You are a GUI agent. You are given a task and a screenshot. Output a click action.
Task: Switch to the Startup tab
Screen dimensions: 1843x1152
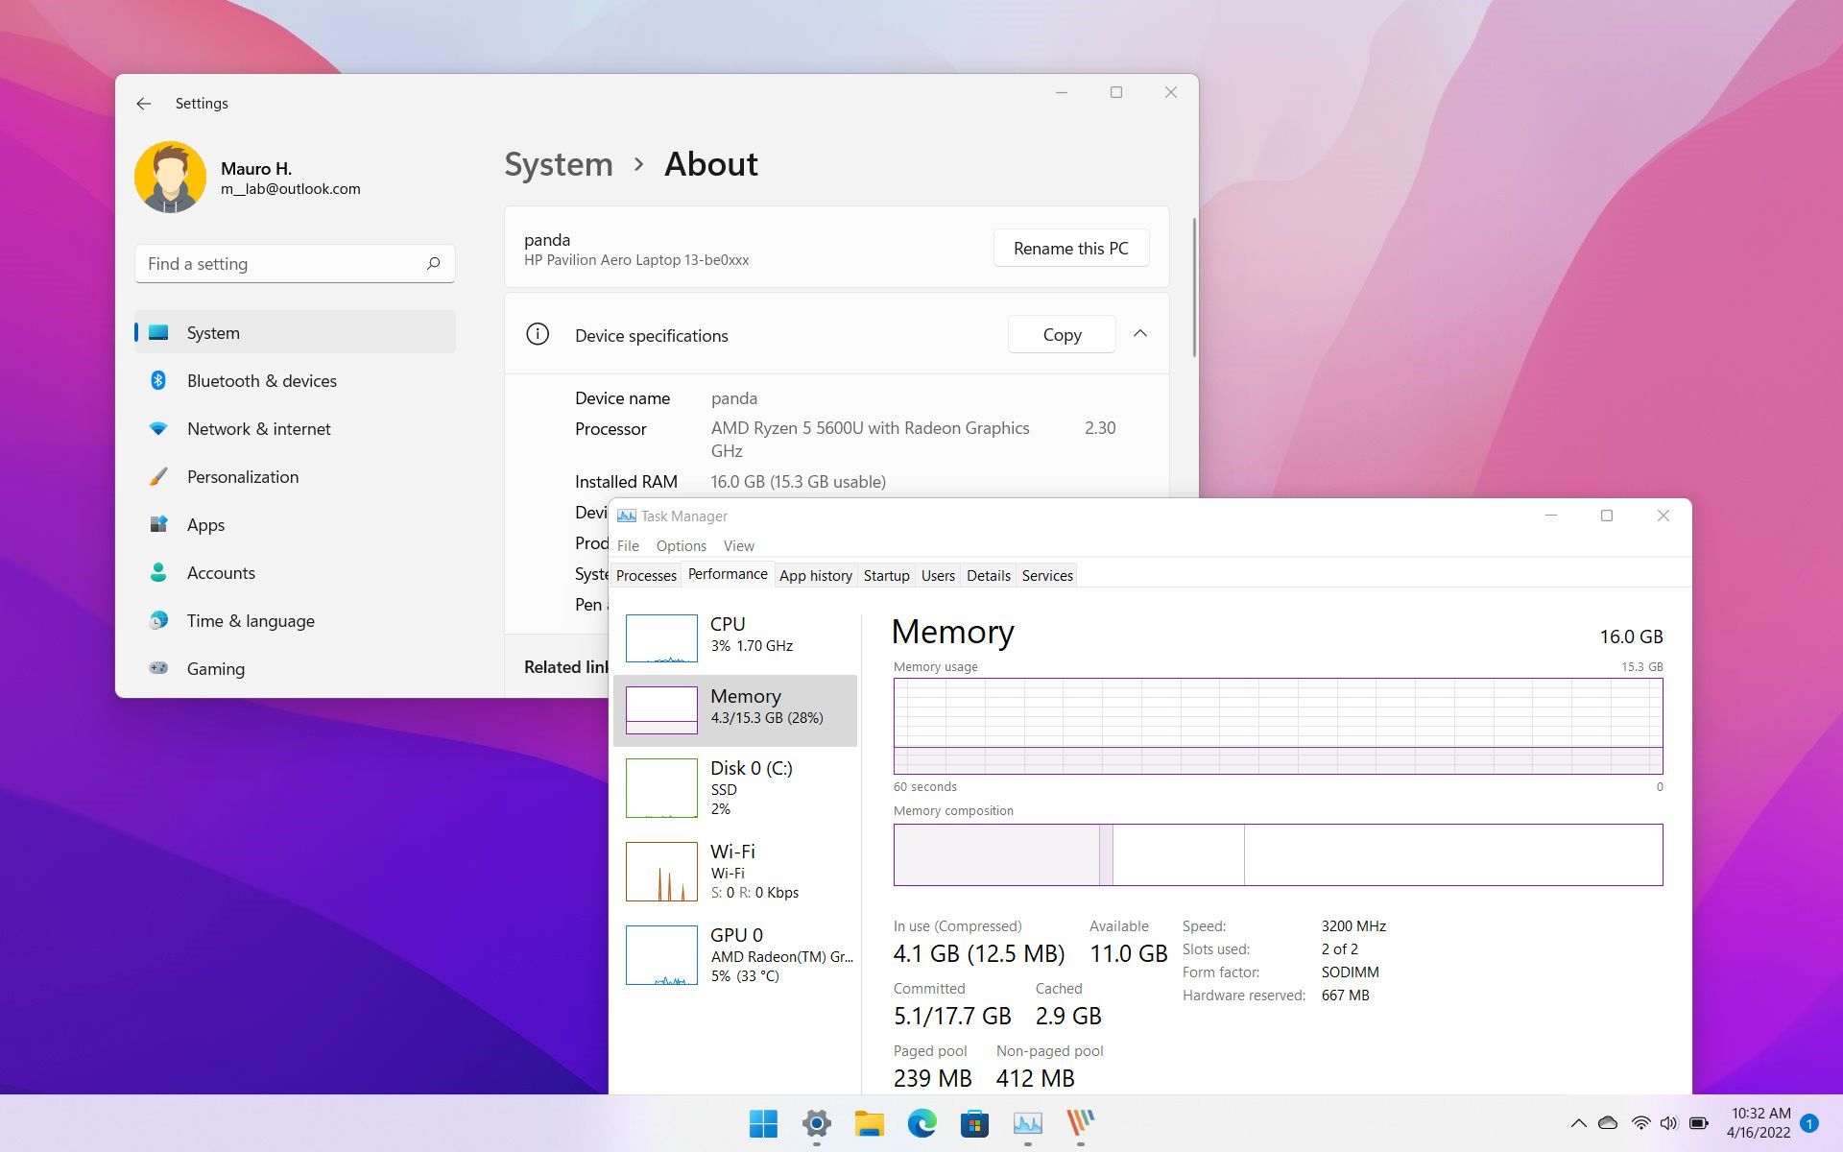[886, 575]
